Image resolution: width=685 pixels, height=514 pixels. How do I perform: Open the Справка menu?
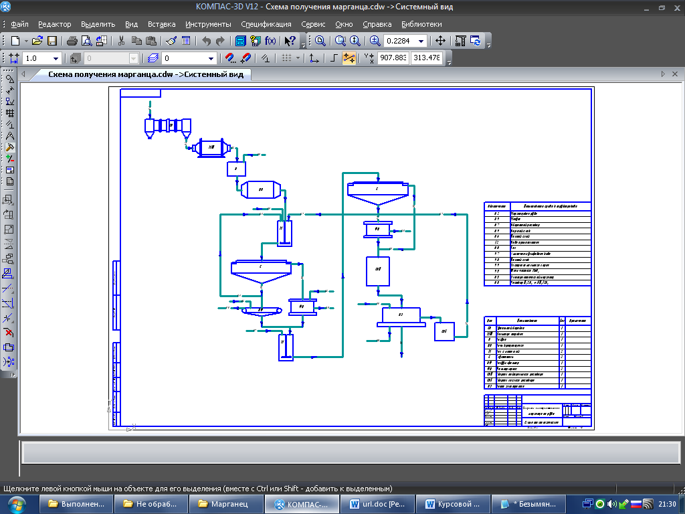coord(377,25)
